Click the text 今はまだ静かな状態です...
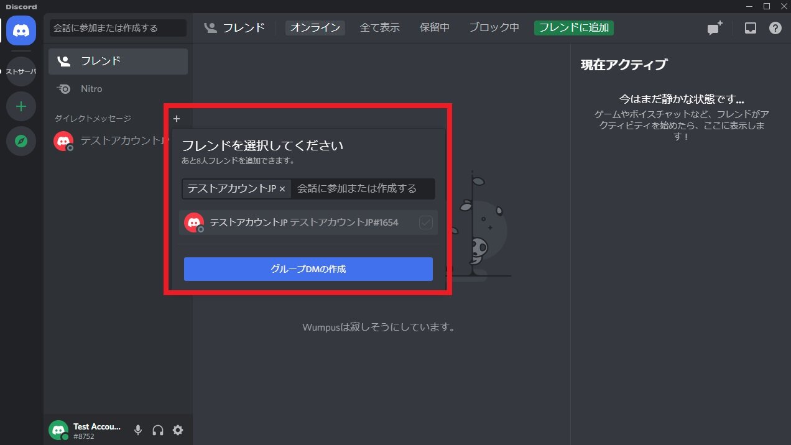This screenshot has width=791, height=445. pos(682,99)
